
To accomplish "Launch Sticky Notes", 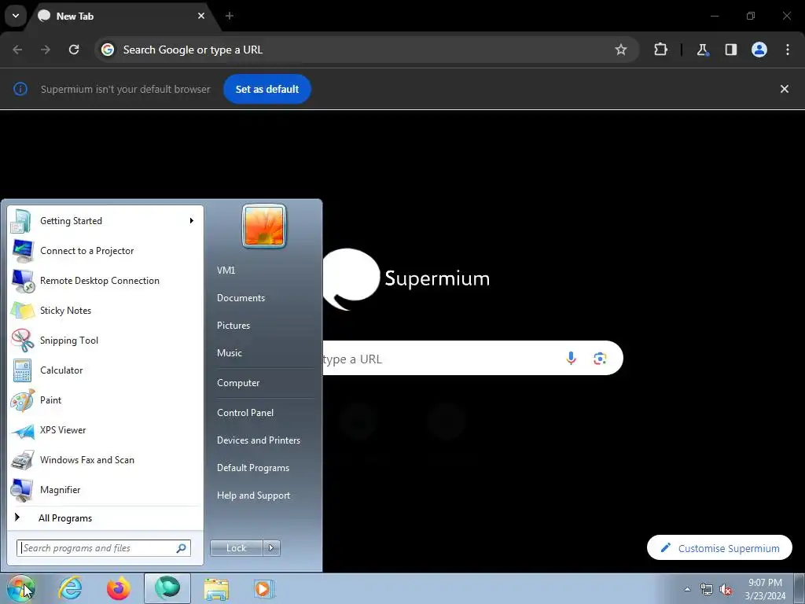I will click(105, 310).
